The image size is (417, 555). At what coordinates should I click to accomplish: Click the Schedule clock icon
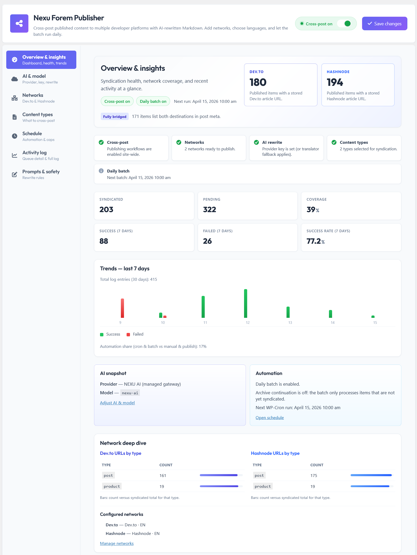coord(15,136)
